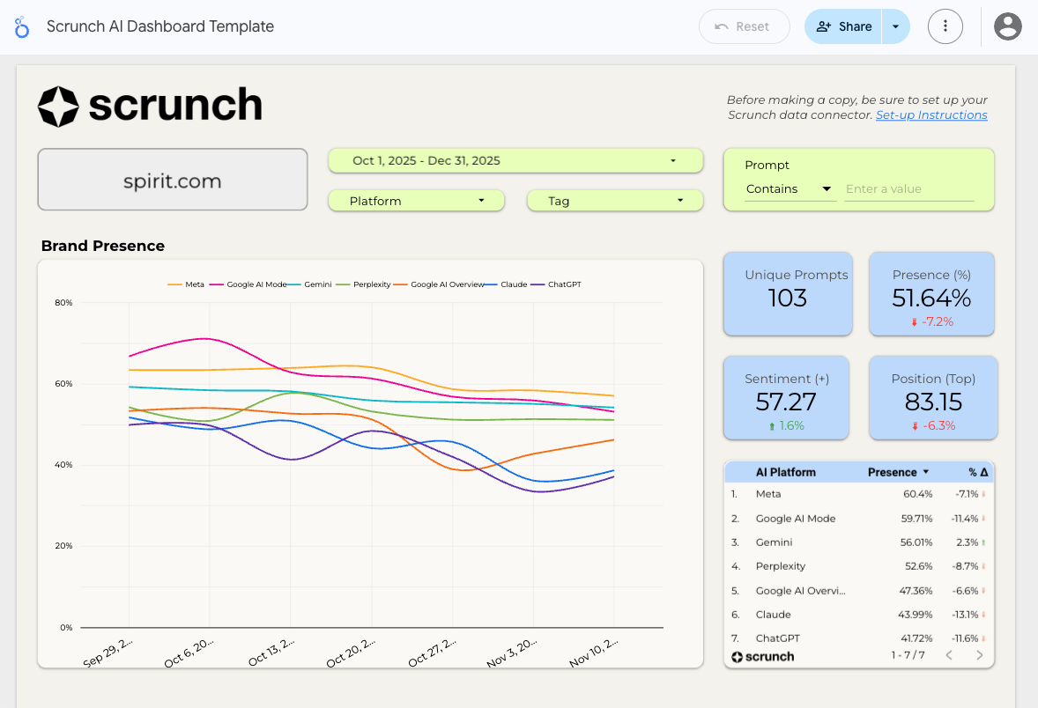The height and width of the screenshot is (708, 1038).
Task: Click the Google AI Mode legend entry
Action: tap(248, 284)
